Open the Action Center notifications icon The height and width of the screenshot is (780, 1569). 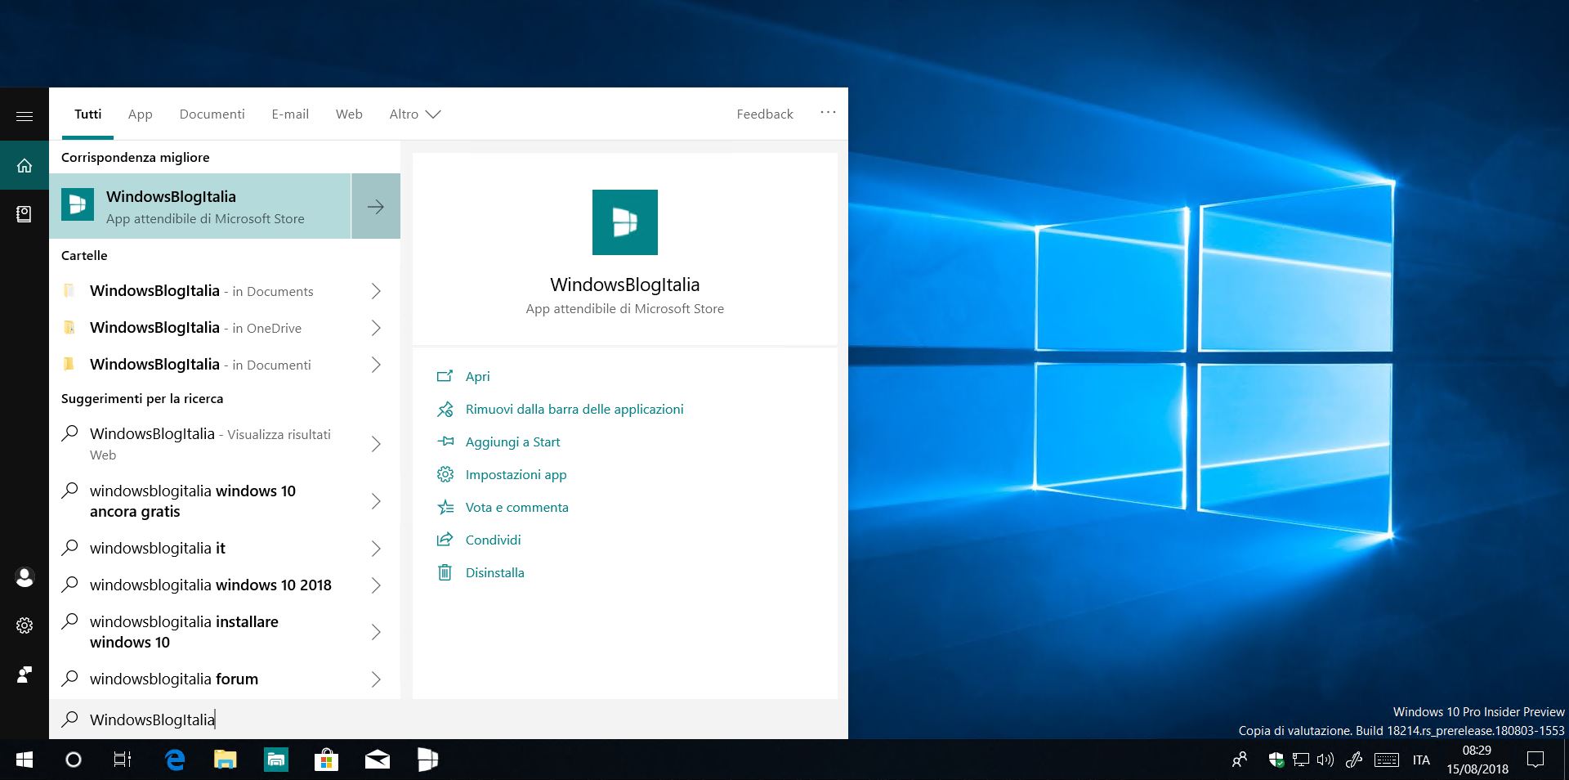pyautogui.click(x=1535, y=760)
